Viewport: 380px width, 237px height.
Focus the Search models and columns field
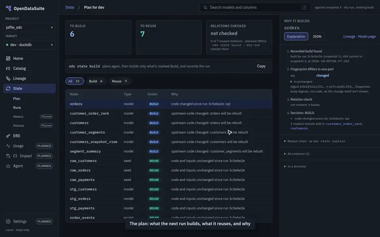(255, 8)
